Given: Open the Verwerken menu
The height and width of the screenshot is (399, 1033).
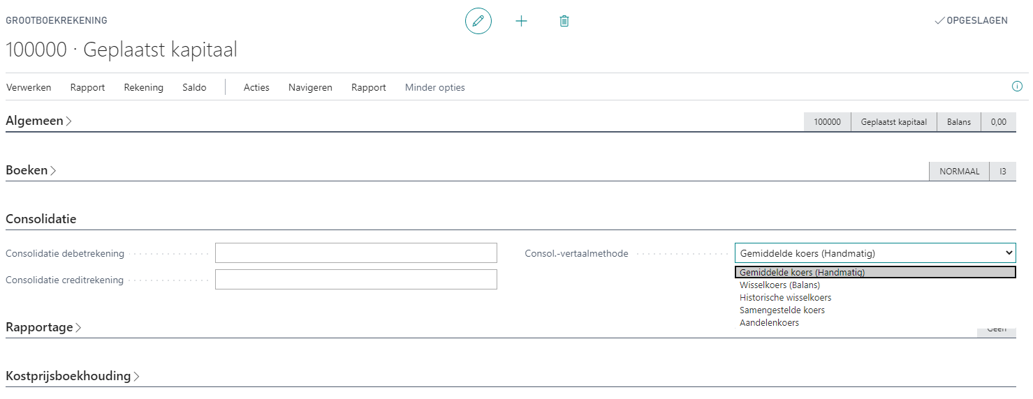Looking at the screenshot, I should pos(29,87).
